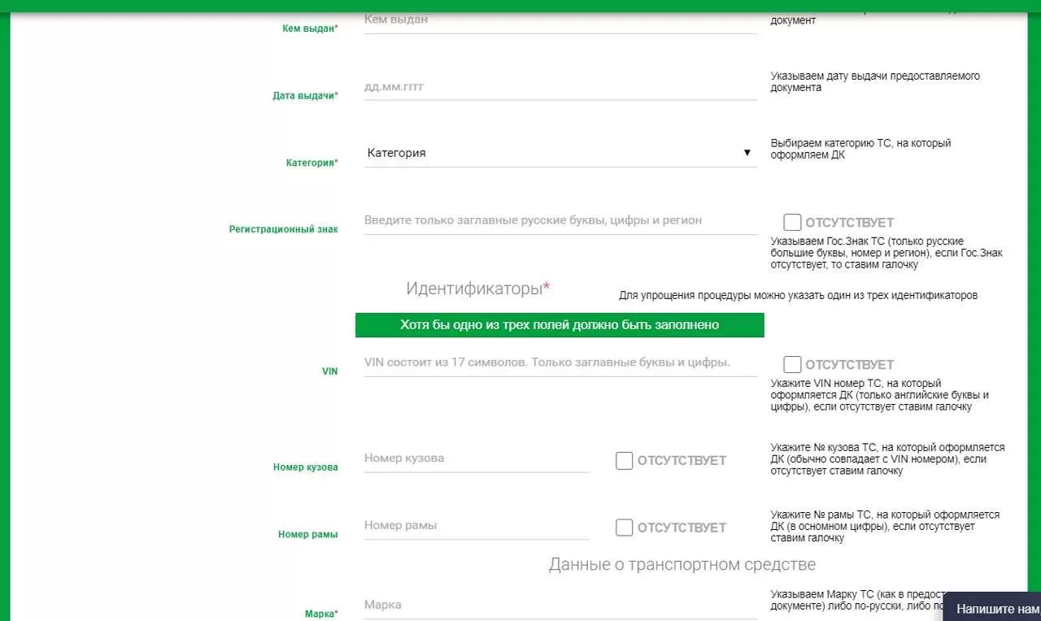Screen dimensions: 1041x621
Task: Click the 'Данные о транспортном средстве' heading
Action: click(682, 564)
